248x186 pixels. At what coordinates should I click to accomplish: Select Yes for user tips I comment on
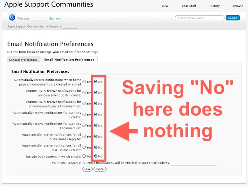pos(84,126)
